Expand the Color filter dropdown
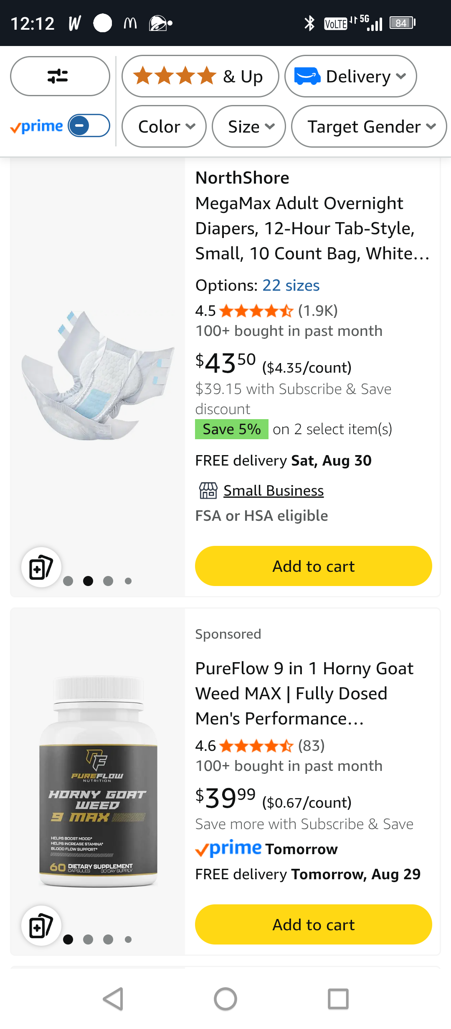Viewport: 451px width, 1029px height. [164, 126]
